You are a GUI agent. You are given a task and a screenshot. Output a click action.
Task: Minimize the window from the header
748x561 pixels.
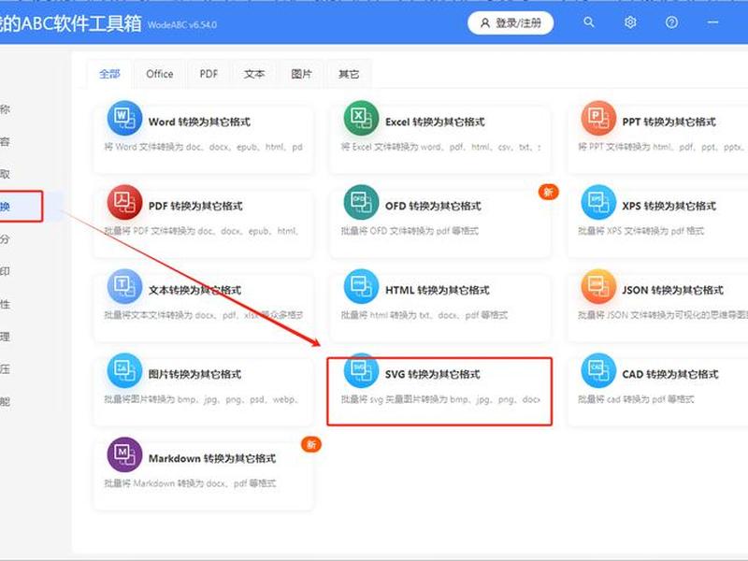click(x=712, y=22)
